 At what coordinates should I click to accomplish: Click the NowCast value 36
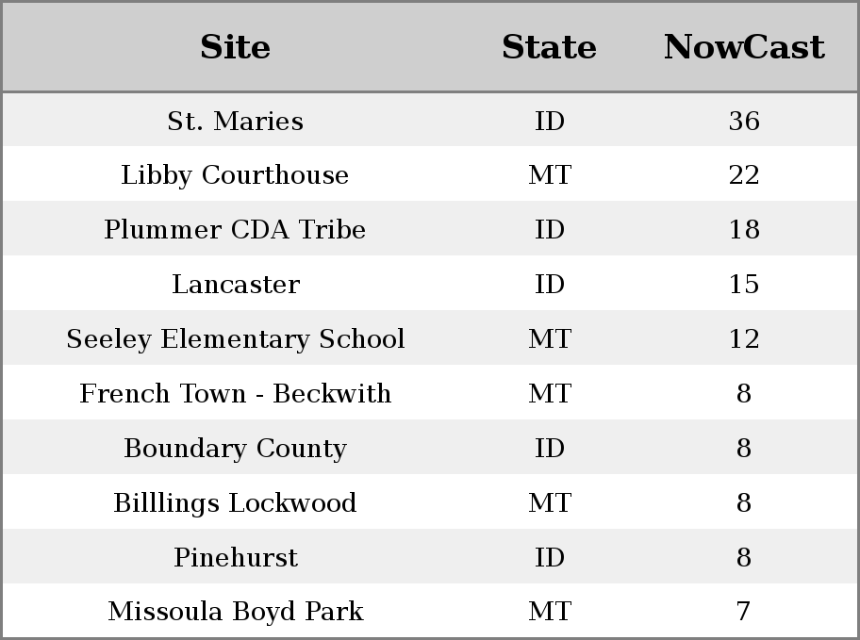point(744,121)
